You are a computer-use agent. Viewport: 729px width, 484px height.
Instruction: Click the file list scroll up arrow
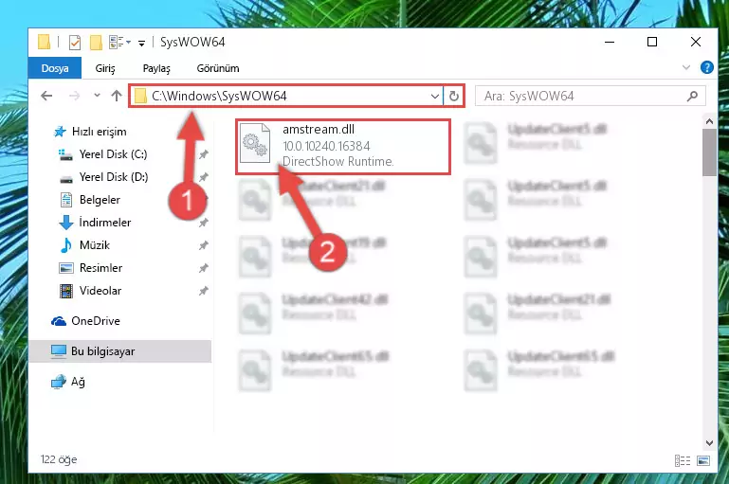pyautogui.click(x=709, y=121)
